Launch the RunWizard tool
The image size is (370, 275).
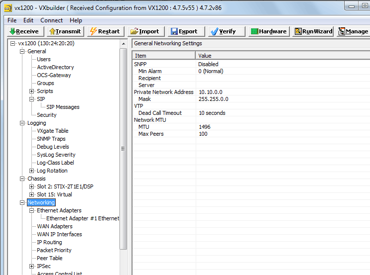tap(298, 31)
